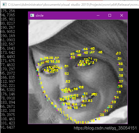Image resolution: width=139 pixels, height=133 pixels.
Task: Click the console value 80.8217
Action: pos(8,23)
